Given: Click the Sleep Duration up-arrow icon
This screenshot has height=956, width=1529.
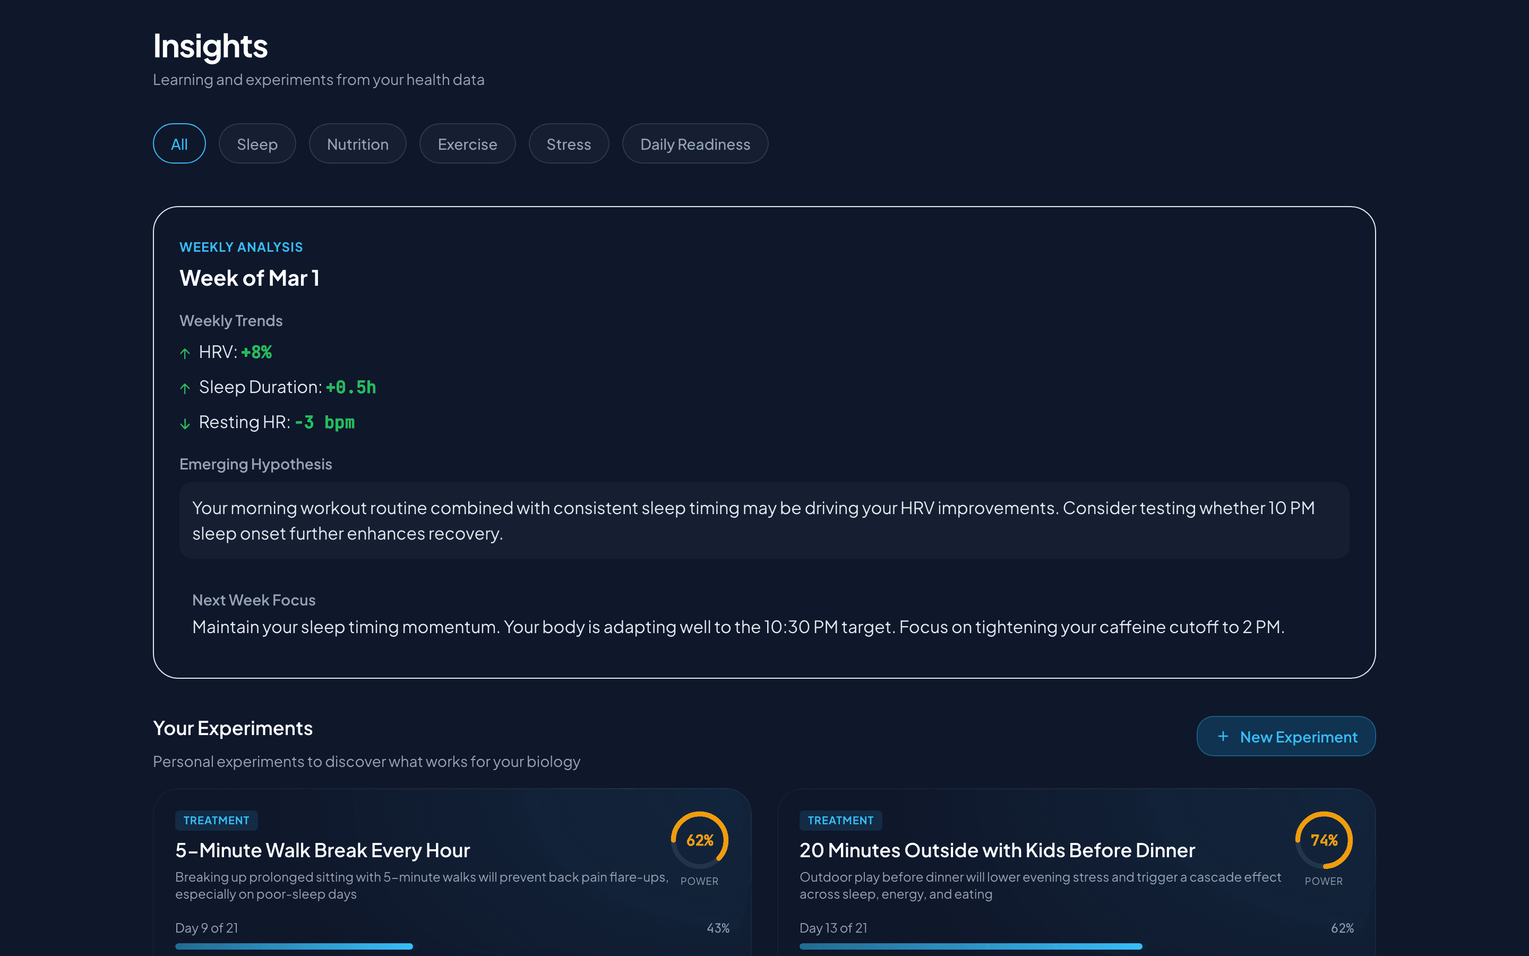Looking at the screenshot, I should pyautogui.click(x=185, y=388).
